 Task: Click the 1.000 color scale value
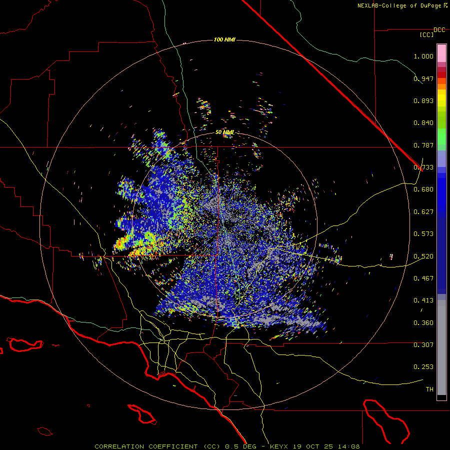(x=423, y=56)
